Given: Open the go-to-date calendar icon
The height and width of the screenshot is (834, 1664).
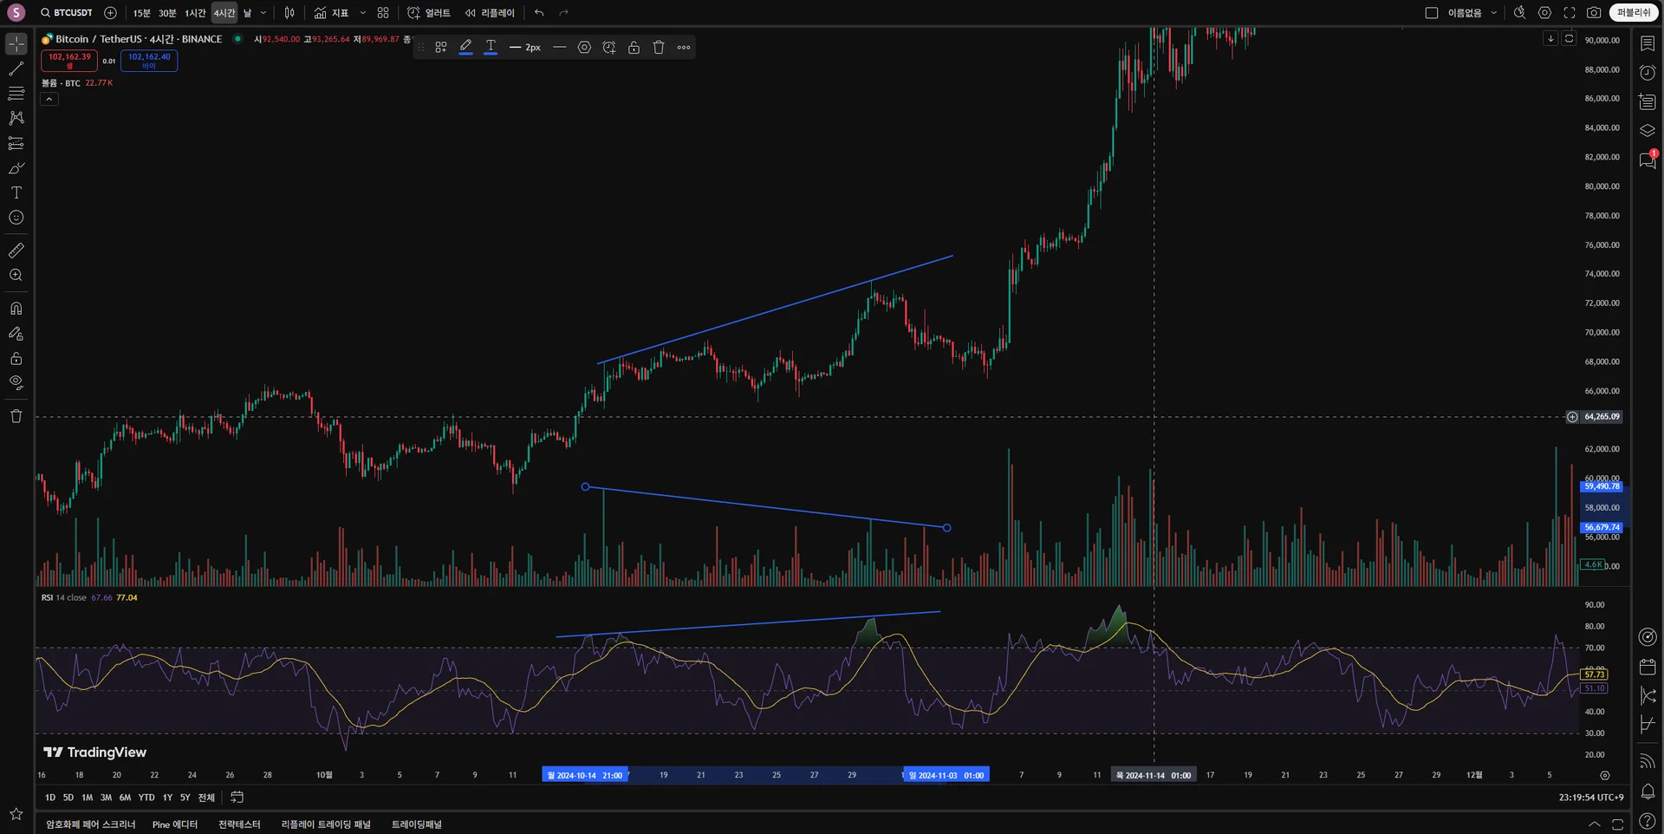Looking at the screenshot, I should coord(237,798).
